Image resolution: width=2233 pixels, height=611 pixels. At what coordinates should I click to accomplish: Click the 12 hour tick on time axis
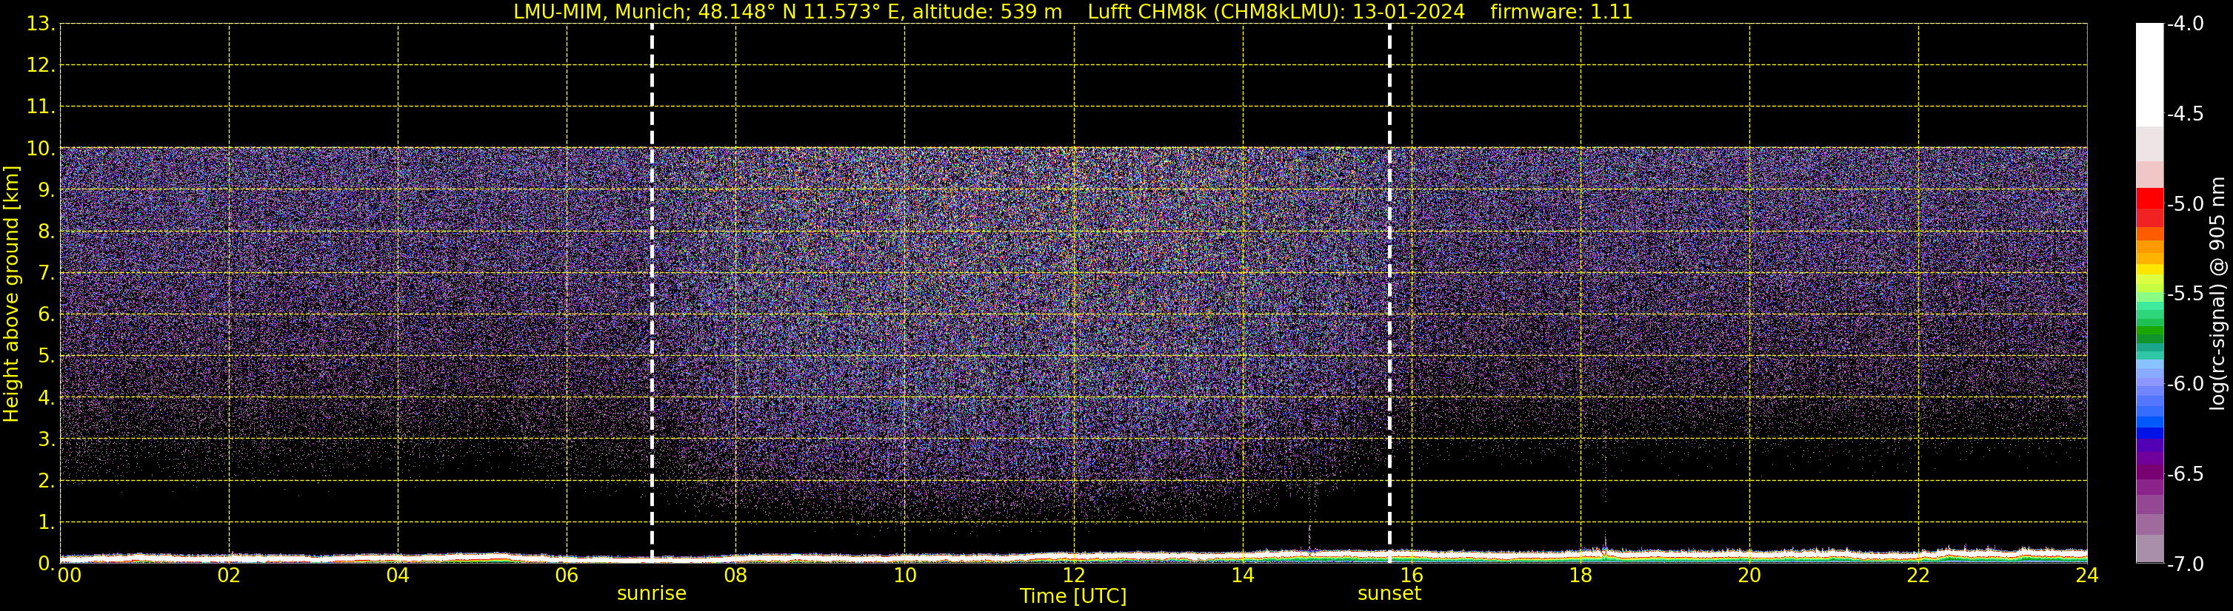coord(1073,575)
